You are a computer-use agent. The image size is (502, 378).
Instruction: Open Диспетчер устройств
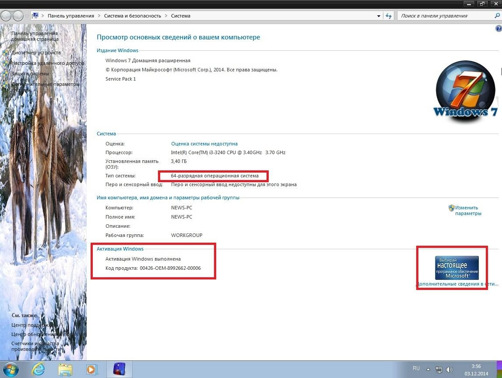[36, 53]
